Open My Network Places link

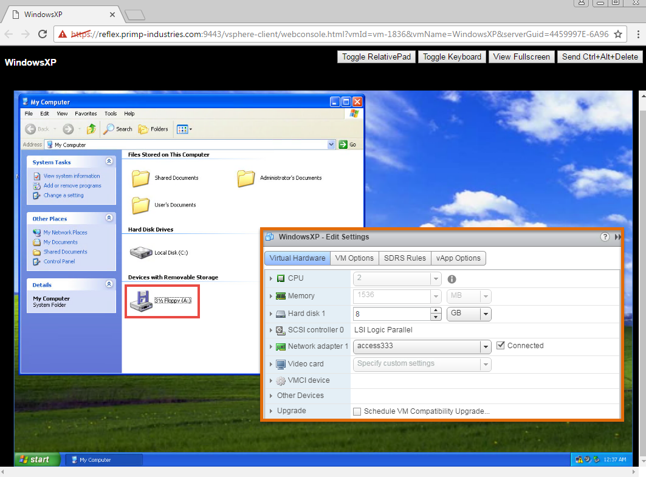(x=66, y=232)
